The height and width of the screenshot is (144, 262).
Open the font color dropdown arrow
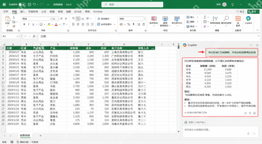click(59, 24)
